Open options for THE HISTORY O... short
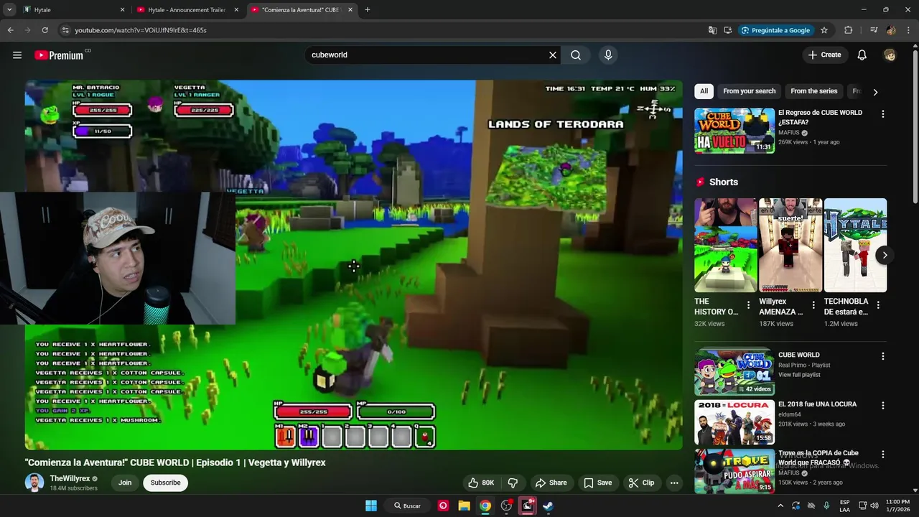This screenshot has width=919, height=517. point(748,305)
